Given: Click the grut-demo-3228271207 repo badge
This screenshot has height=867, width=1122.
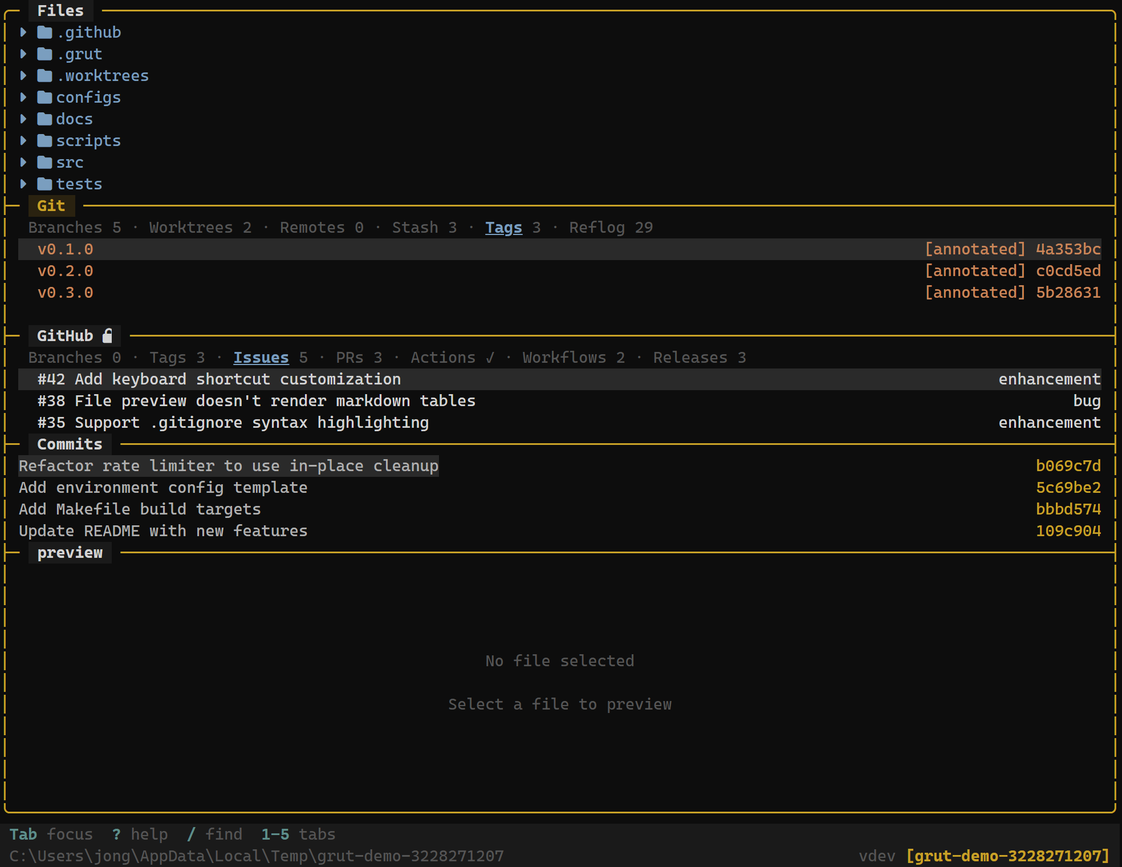Looking at the screenshot, I should (x=1007, y=856).
